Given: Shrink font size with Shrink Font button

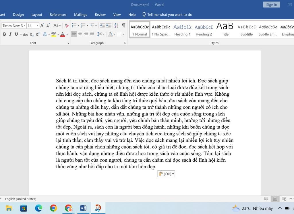Looking at the screenshot, I should [48, 26].
